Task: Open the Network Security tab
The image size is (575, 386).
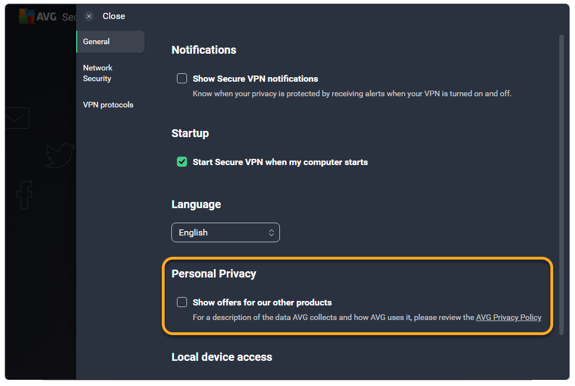Action: point(98,73)
